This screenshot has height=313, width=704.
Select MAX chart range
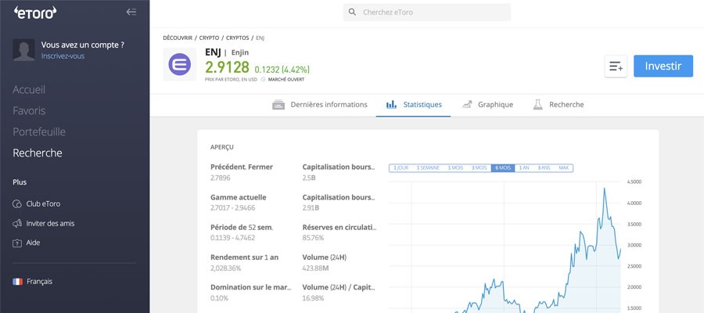point(563,168)
